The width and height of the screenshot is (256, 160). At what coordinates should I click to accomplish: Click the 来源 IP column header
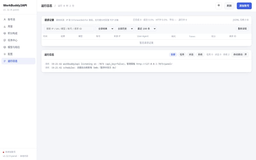117,36
